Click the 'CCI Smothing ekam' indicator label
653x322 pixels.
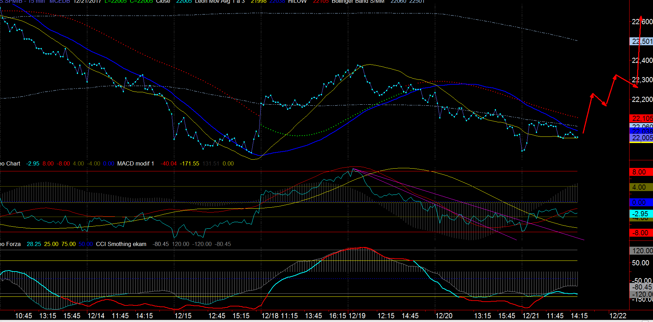pos(121,244)
